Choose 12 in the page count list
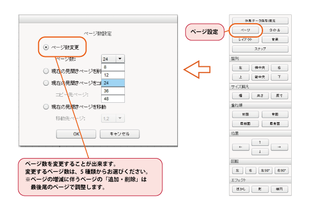The width and height of the screenshot is (315, 210). [113, 75]
